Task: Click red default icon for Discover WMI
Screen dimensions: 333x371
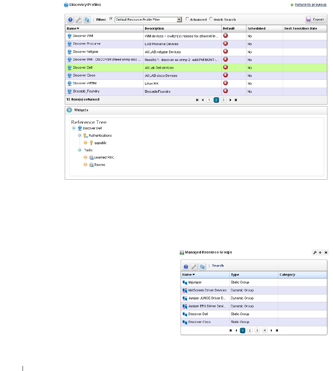Action: tap(225, 35)
